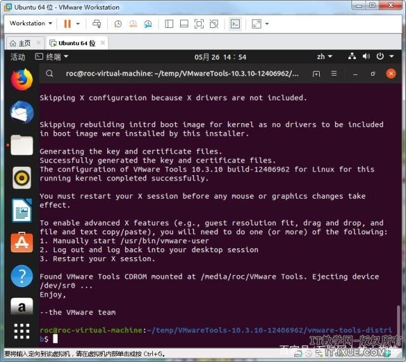Take a snapshot using the clock icon
The height and width of the screenshot is (362, 406).
click(118, 23)
